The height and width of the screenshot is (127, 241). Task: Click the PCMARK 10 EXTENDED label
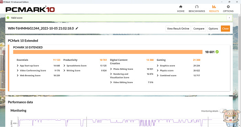tap(28, 47)
